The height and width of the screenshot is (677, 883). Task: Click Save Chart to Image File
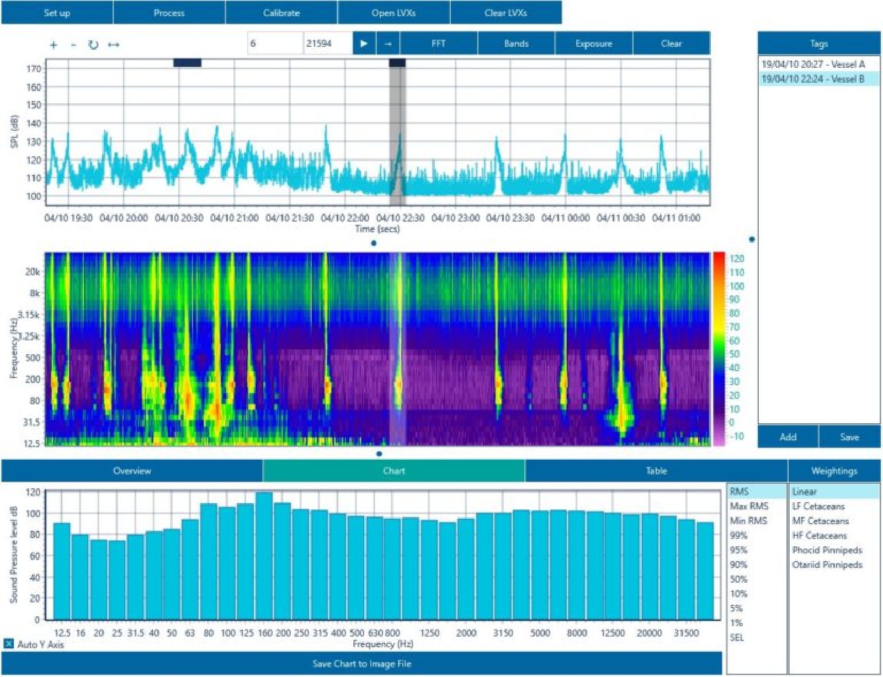[x=361, y=663]
